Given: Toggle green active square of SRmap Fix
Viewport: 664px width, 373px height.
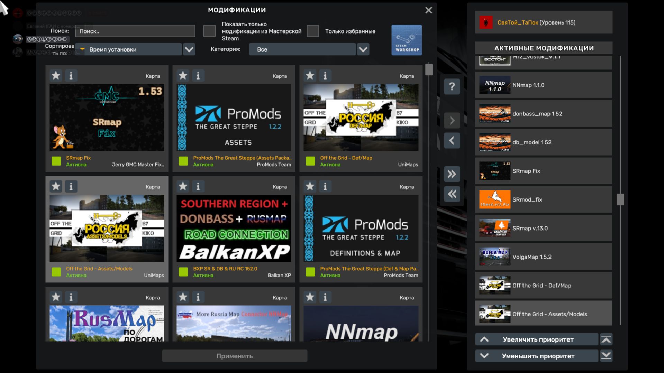Looking at the screenshot, I should [56, 161].
